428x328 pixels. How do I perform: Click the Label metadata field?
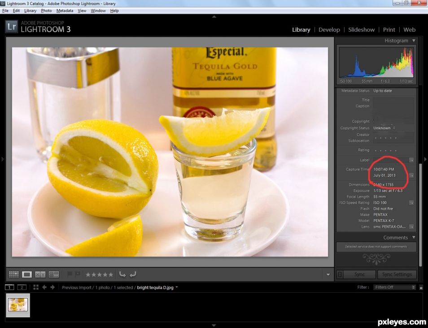point(391,160)
